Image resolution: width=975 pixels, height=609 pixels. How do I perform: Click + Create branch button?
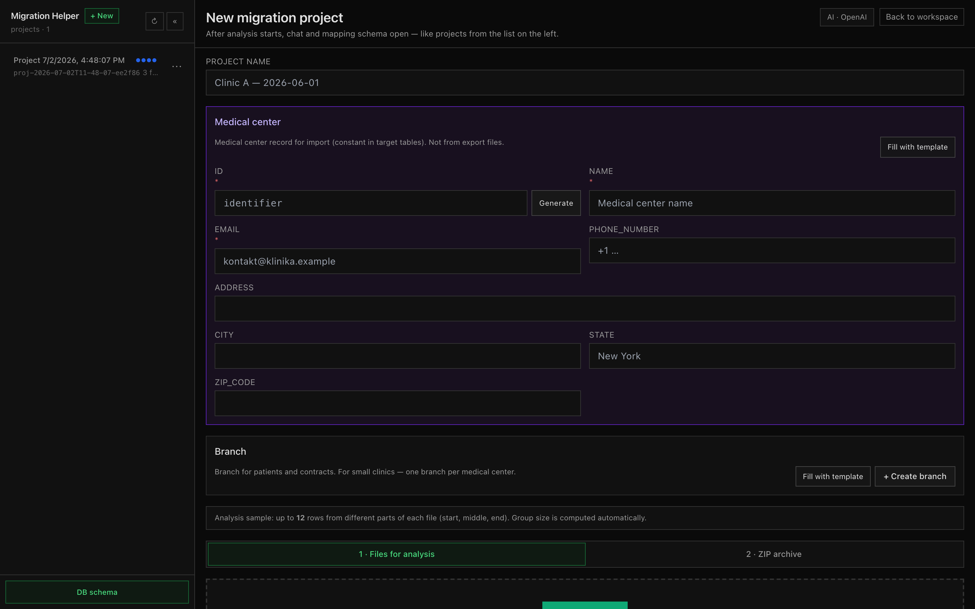[914, 476]
